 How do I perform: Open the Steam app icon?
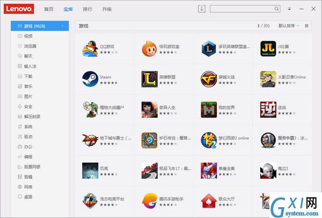[90, 79]
